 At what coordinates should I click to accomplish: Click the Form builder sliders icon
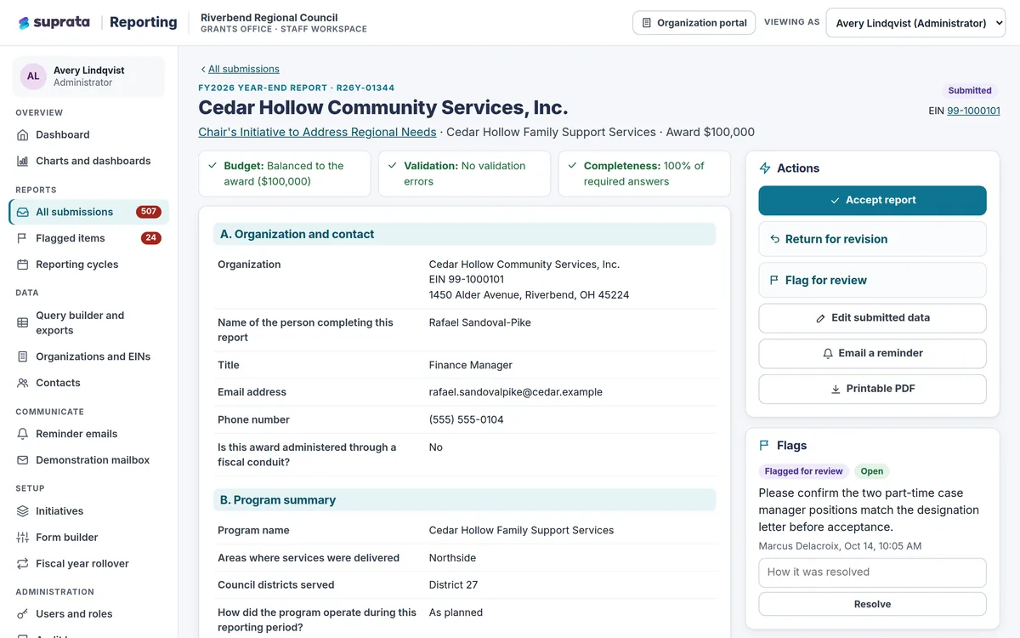(23, 538)
